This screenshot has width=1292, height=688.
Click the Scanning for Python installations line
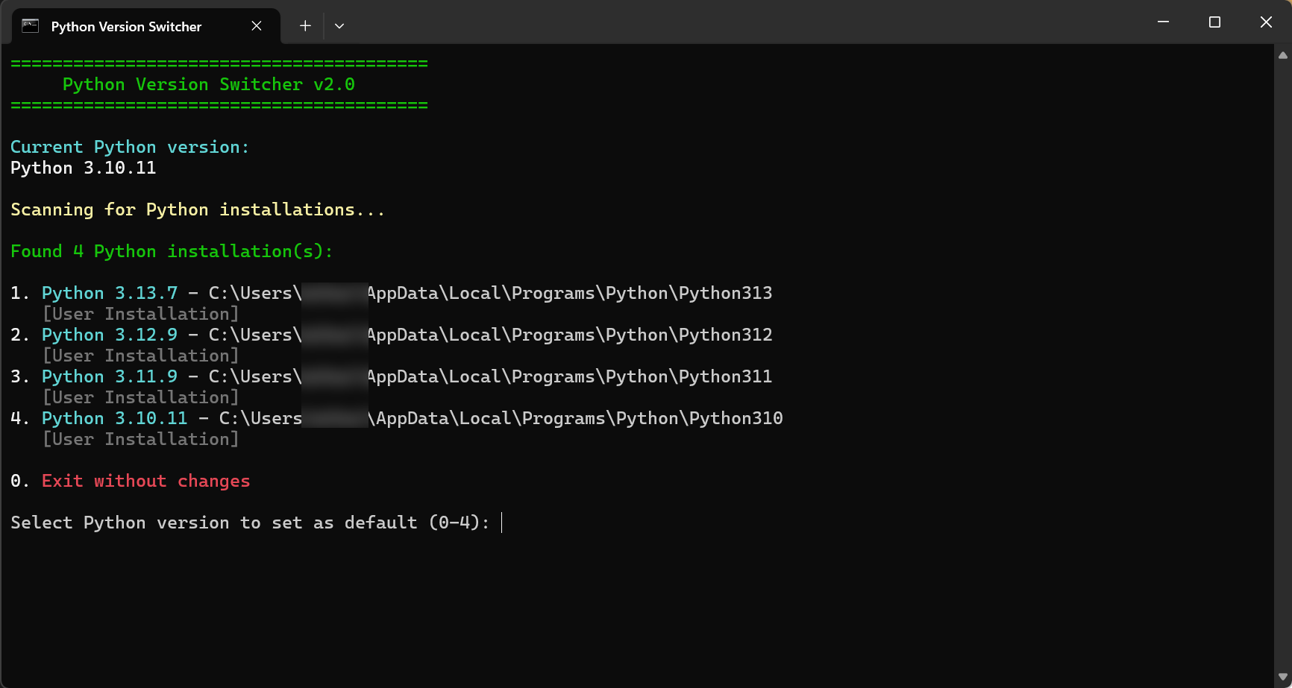(197, 209)
